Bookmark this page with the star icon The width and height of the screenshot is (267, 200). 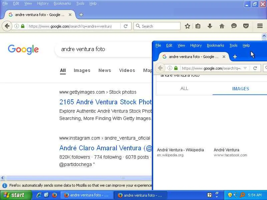tap(188, 26)
